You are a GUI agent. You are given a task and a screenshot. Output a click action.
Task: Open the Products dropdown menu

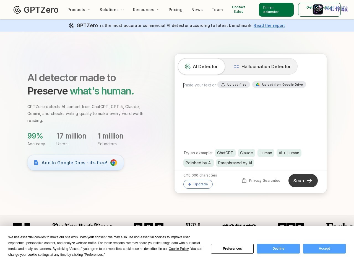(79, 10)
